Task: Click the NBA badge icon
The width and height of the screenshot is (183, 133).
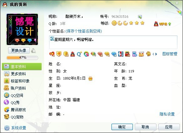Action: pos(121,54)
